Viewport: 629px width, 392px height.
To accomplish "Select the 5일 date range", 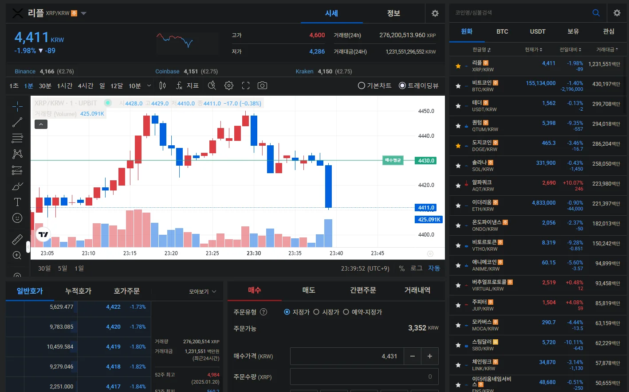I will tap(63, 268).
